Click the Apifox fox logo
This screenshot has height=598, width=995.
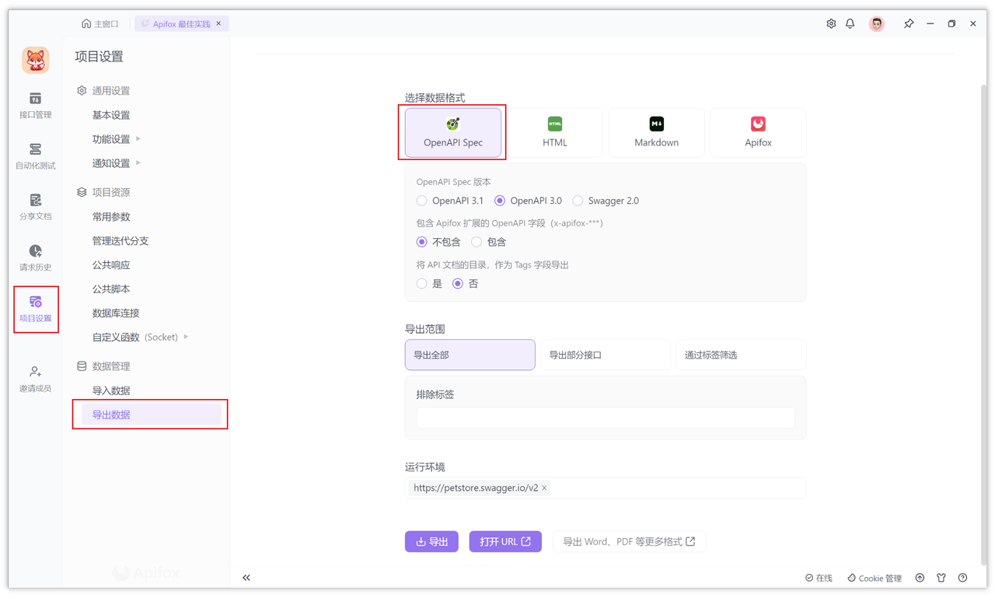pyautogui.click(x=35, y=60)
